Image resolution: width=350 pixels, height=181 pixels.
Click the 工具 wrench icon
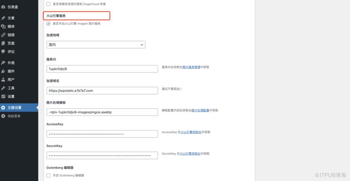click(x=3, y=88)
